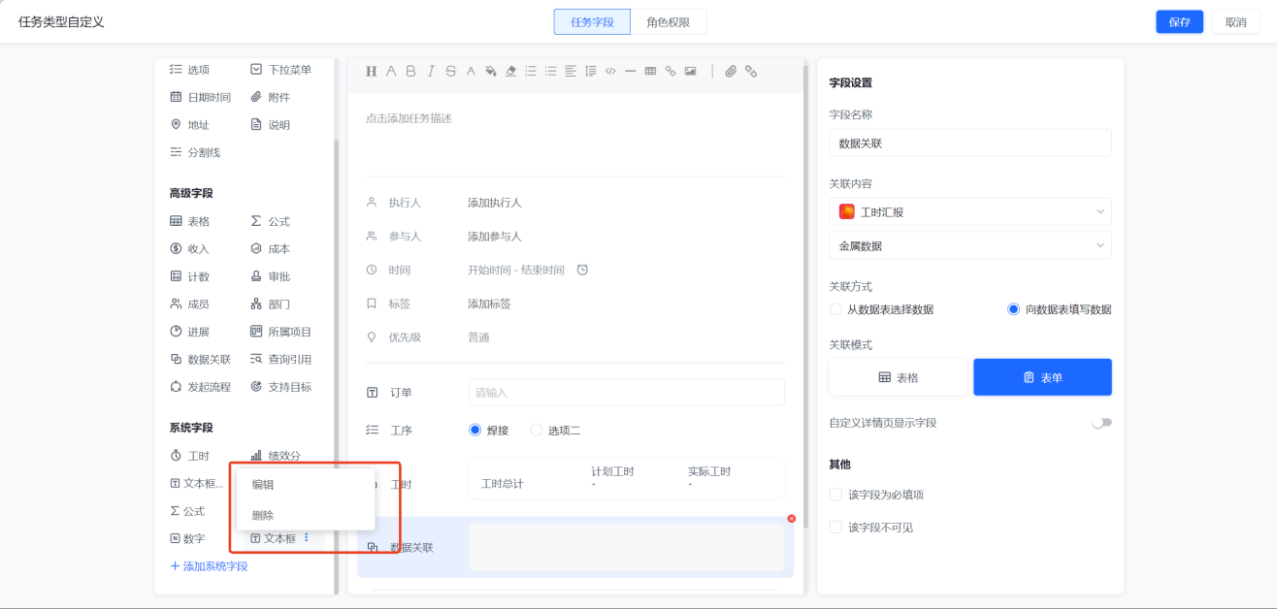1277x609 pixels.
Task: Add the 查询引用 advanced field
Action: click(x=281, y=359)
